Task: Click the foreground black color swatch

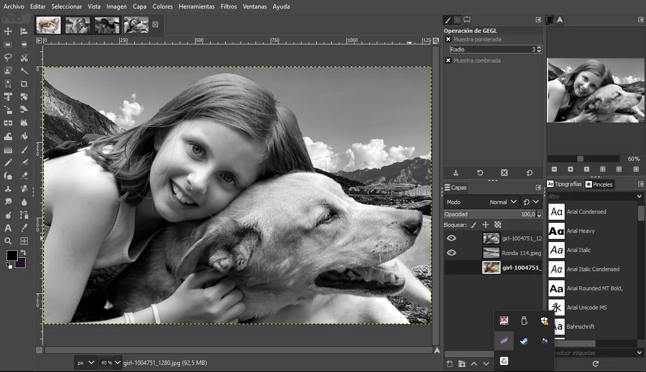Action: point(12,256)
